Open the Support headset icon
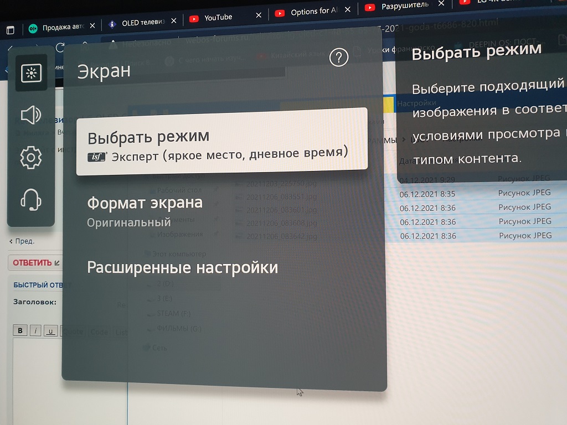Viewport: 567px width, 425px height. 31,199
